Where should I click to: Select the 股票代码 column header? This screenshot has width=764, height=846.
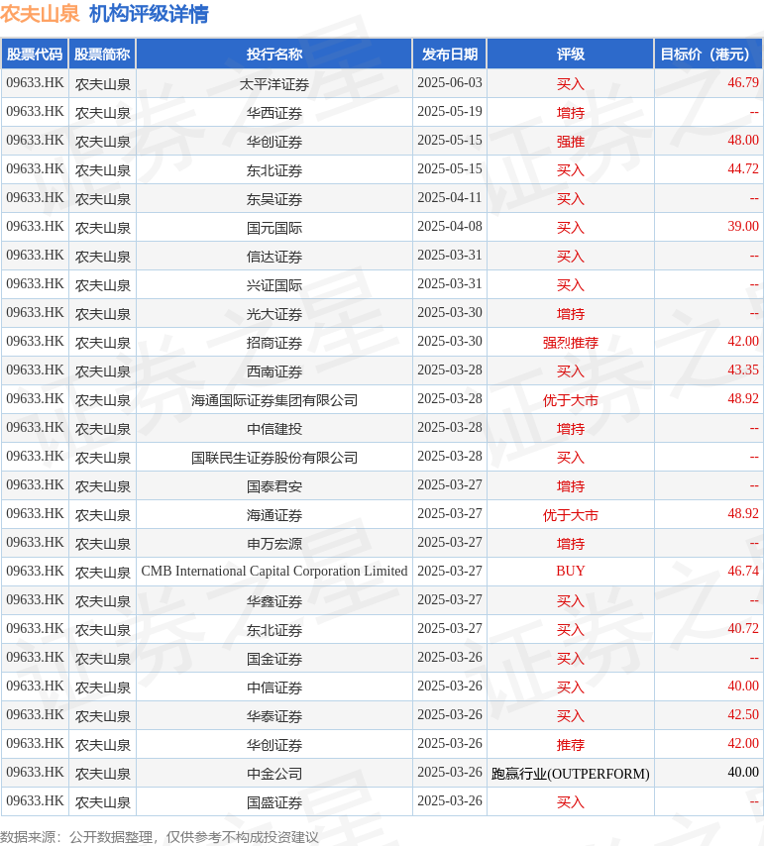(x=35, y=53)
